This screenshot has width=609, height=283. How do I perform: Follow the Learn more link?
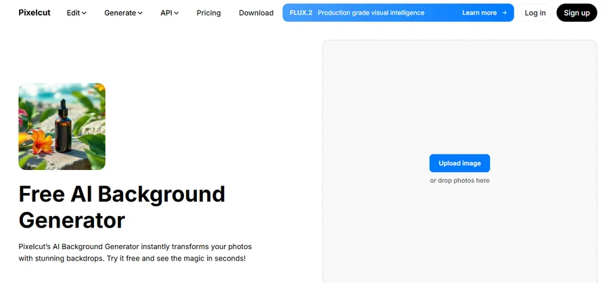[x=479, y=13]
